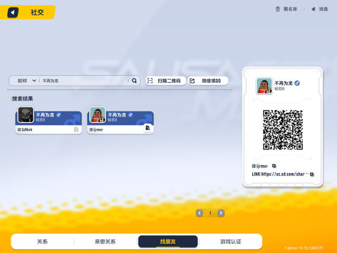Open the 游戏认证 tab
Image resolution: width=337 pixels, height=253 pixels.
pyautogui.click(x=231, y=242)
